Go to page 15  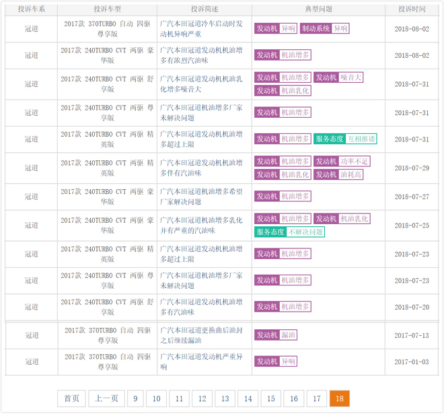pos(270,399)
